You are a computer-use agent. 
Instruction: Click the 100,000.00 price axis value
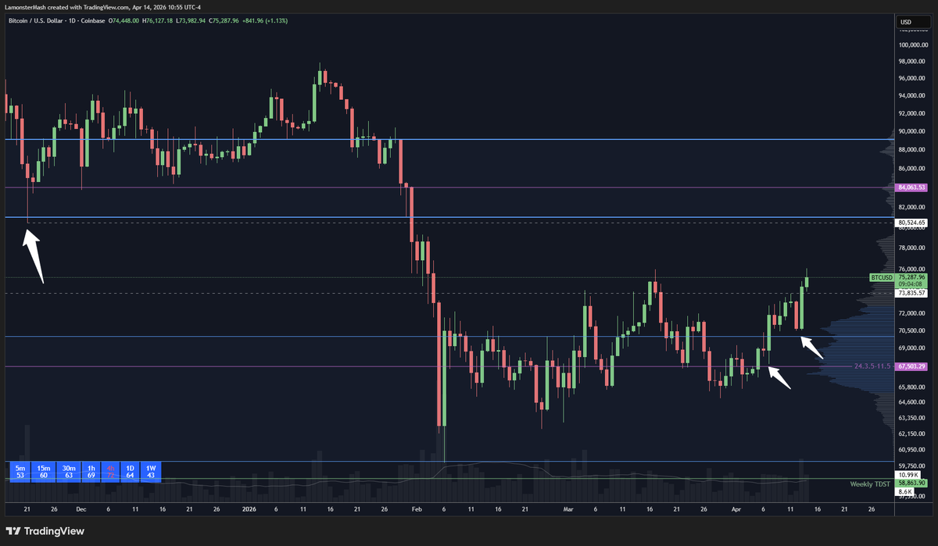coord(913,45)
